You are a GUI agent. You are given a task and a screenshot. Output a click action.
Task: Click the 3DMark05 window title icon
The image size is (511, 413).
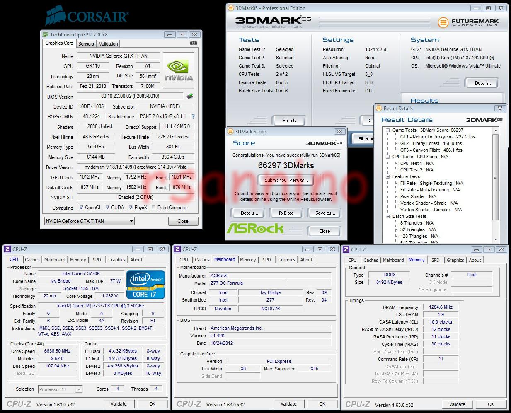pos(231,8)
